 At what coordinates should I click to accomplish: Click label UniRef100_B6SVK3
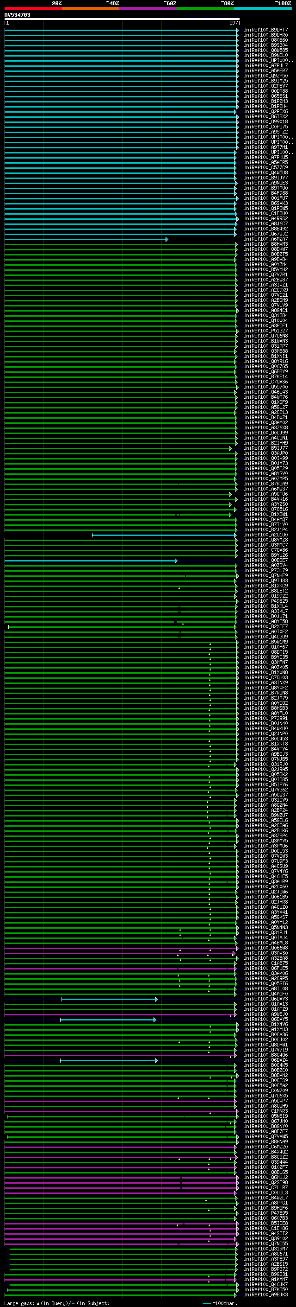click(265, 204)
